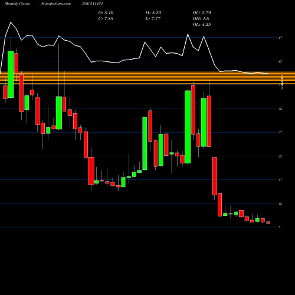This screenshot has height=295, width=295.
Task: Select the close value "C: 7.88"
Action: (x=106, y=19)
